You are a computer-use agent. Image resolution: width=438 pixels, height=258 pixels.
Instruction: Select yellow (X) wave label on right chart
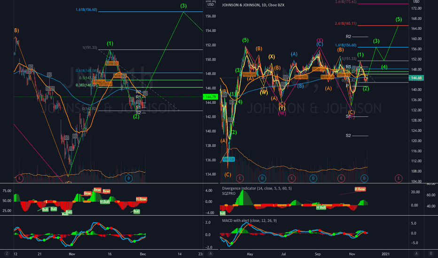(271, 57)
